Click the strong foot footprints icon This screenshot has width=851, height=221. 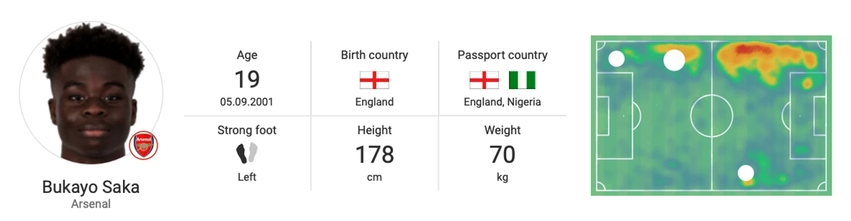[247, 154]
